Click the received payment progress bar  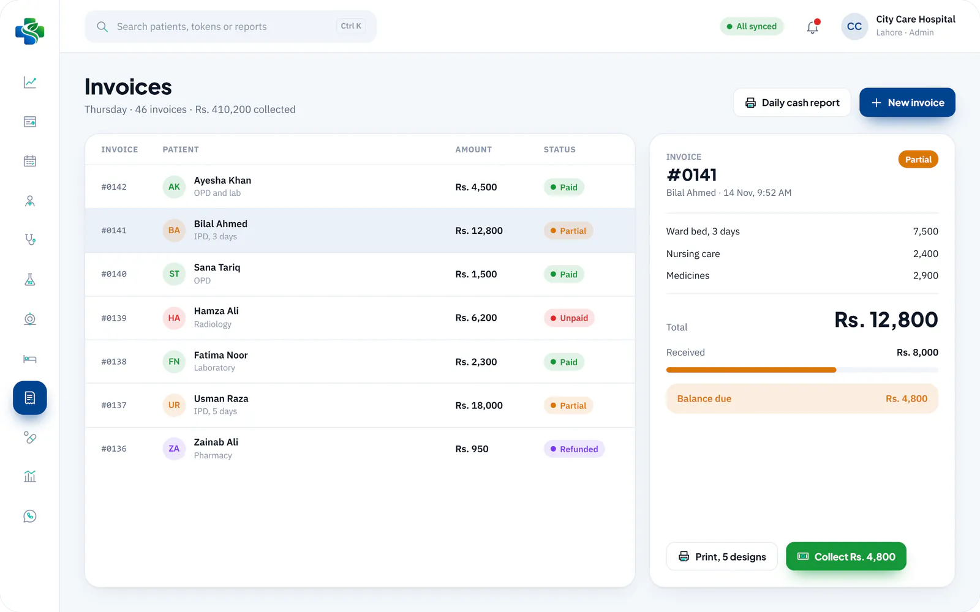click(x=802, y=370)
